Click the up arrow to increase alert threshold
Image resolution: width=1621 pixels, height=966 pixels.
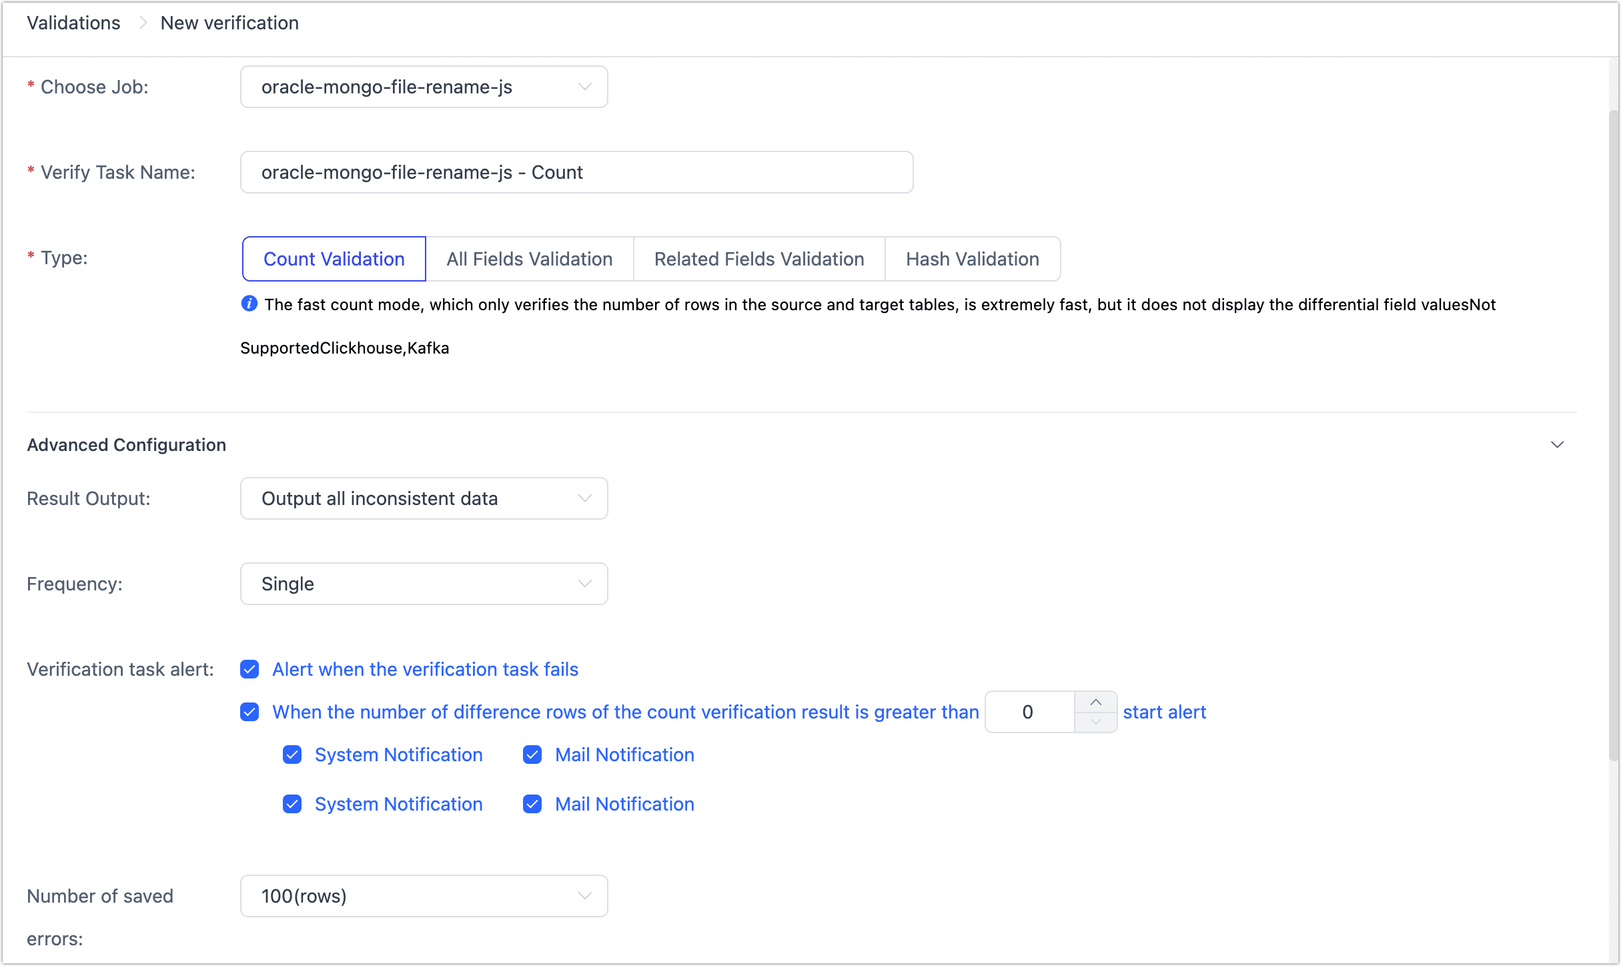point(1095,702)
